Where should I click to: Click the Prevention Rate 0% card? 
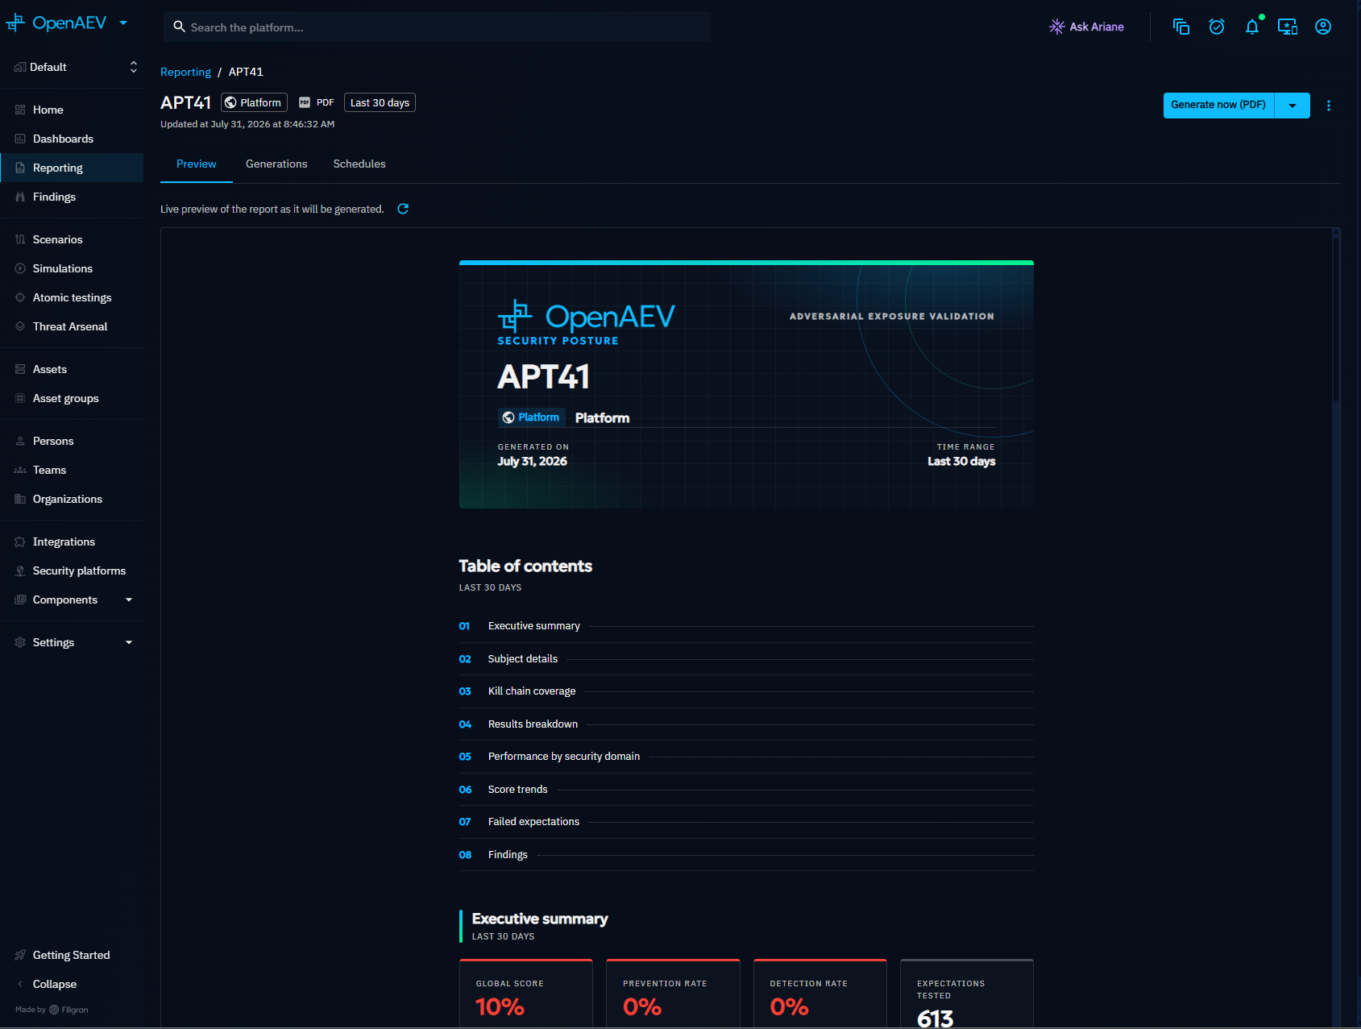click(x=673, y=994)
